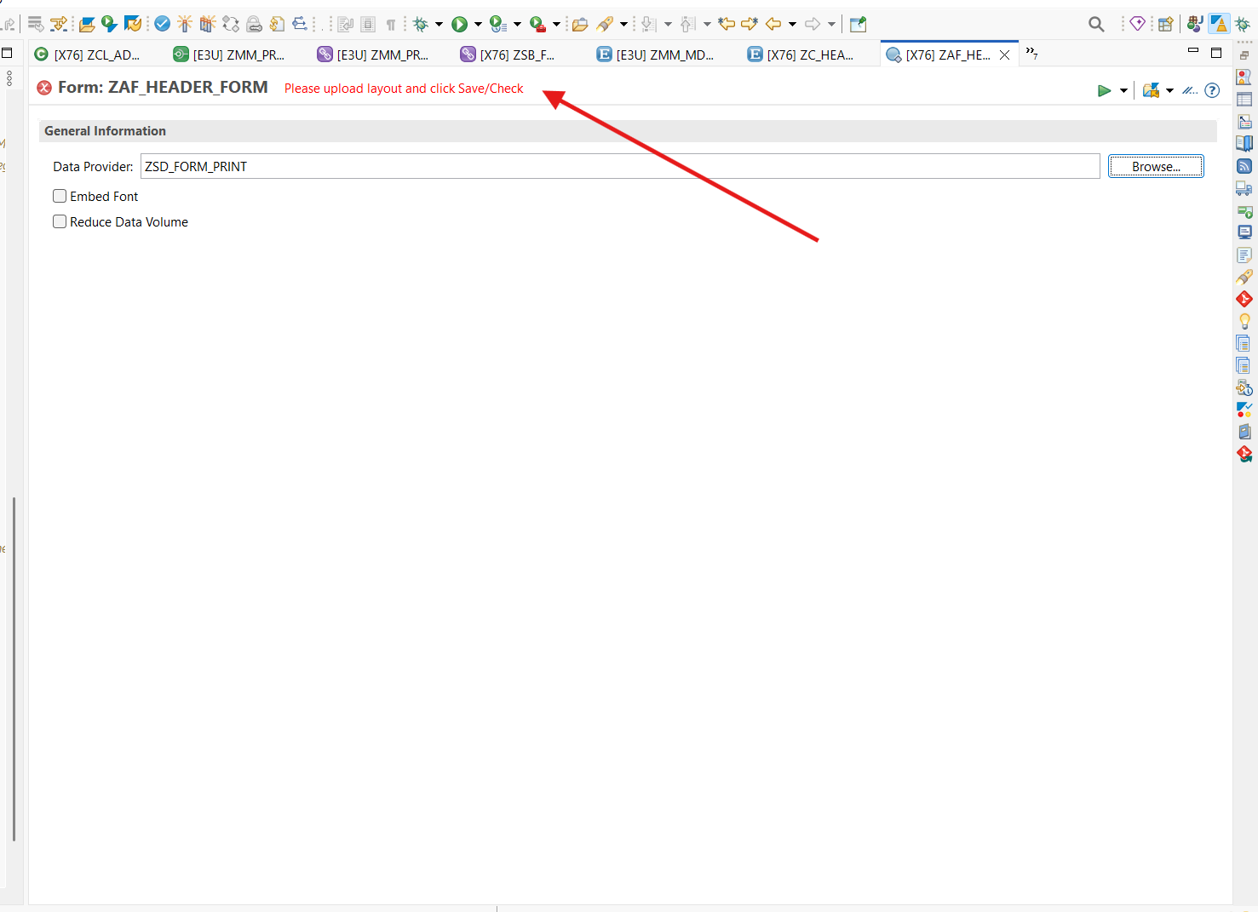Open the red Git sidebar view icon

coord(1244,299)
